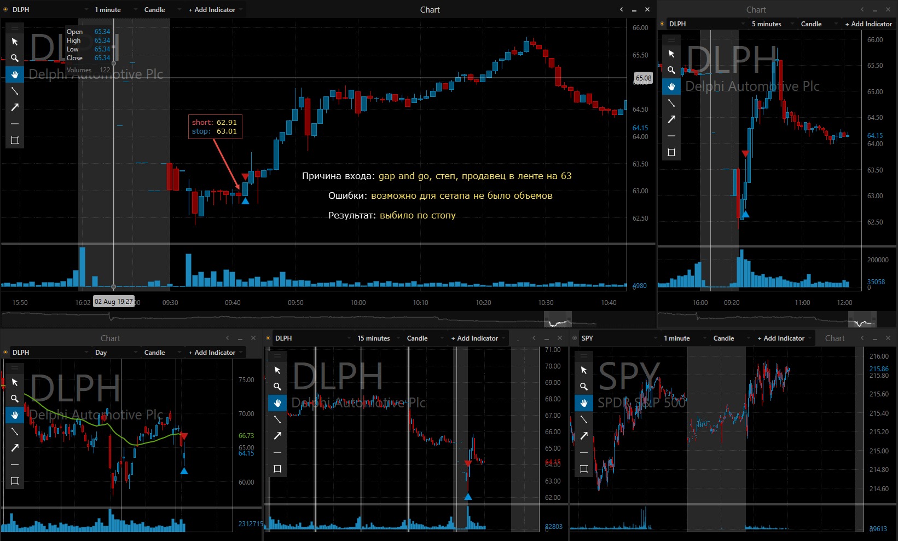Screen dimensions: 898x541
Task: Click the 65.08 price label on the main chart axis
Action: [644, 78]
